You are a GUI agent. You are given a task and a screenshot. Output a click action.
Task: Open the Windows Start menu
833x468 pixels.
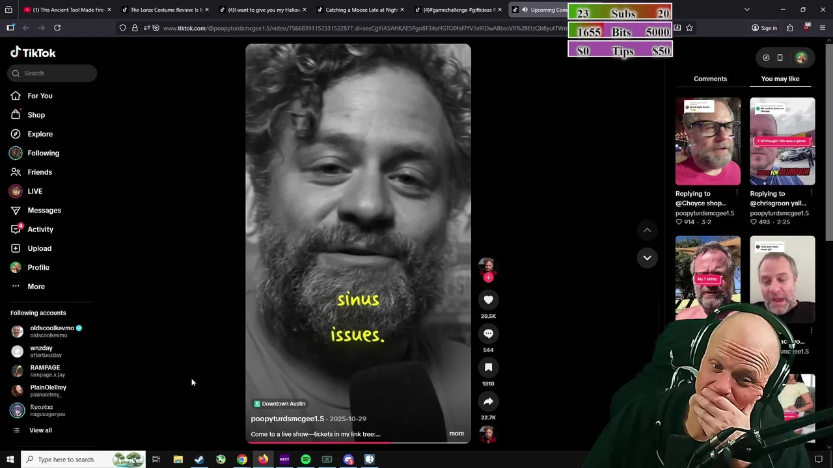(10, 460)
